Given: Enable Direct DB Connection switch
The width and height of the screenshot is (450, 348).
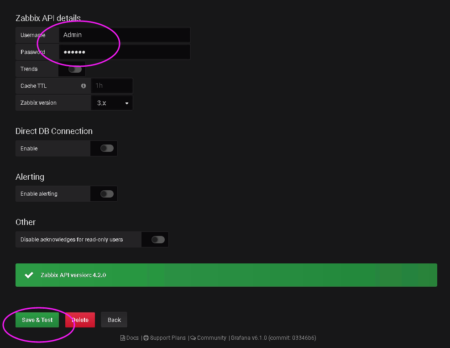Looking at the screenshot, I should pyautogui.click(x=107, y=148).
